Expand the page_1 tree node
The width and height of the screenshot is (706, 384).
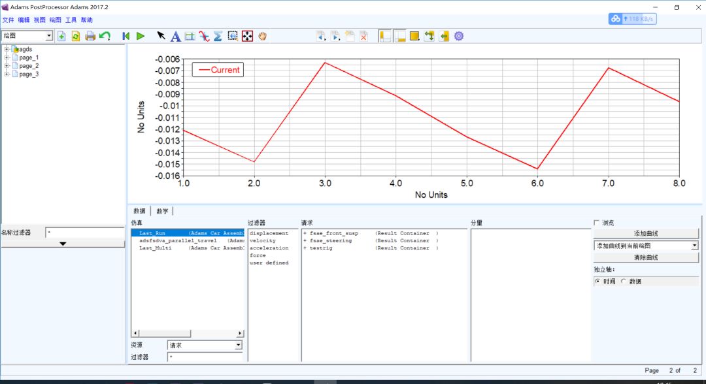(x=7, y=57)
